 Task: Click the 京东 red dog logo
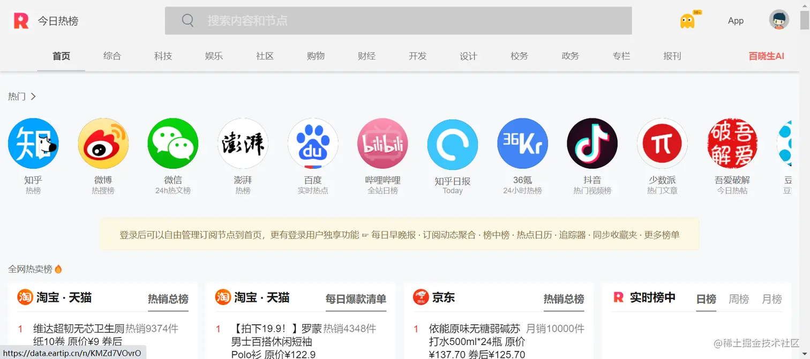[421, 297]
